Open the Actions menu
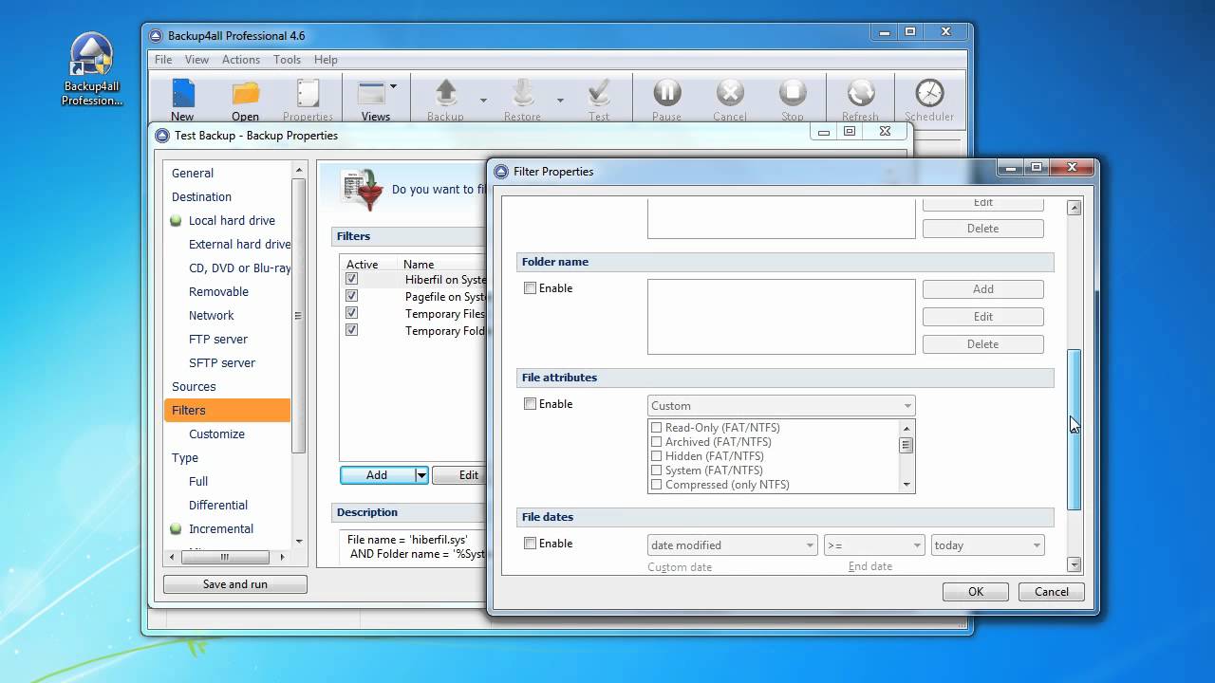Viewport: 1215px width, 683px height. point(241,60)
